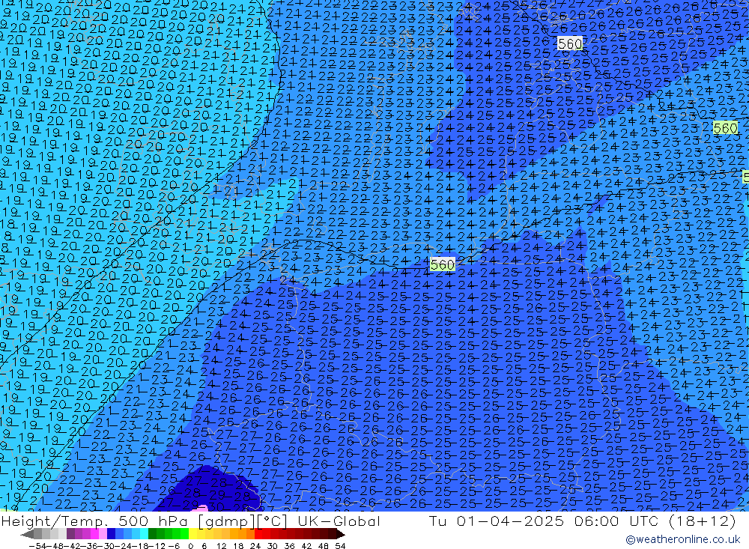Open the weatheronline.co.uk copyright link

682,539
